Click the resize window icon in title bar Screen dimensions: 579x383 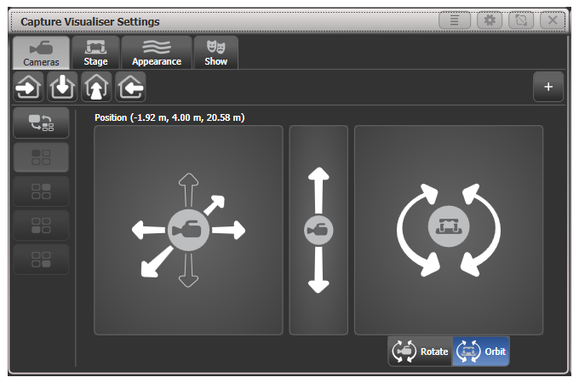(521, 20)
